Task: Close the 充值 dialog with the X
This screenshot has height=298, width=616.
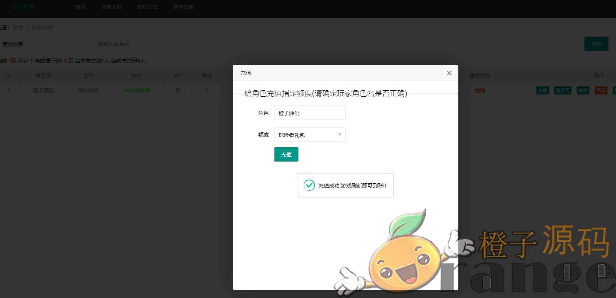Action: (x=449, y=73)
